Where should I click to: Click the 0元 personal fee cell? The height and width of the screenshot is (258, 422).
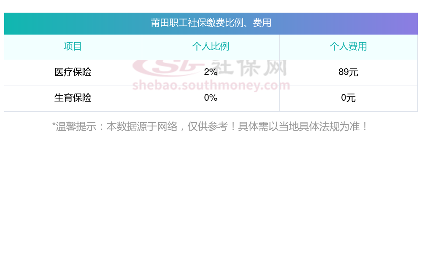point(348,98)
